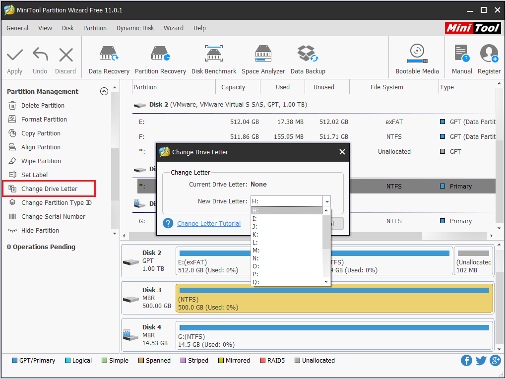This screenshot has height=379, width=506.
Task: Open the Change Letter Tutorial link
Action: coord(209,223)
